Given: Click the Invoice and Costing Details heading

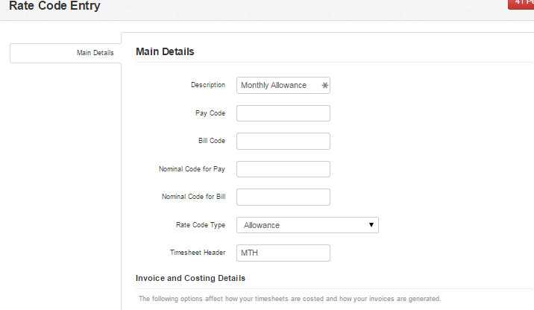Looking at the screenshot, I should tap(190, 278).
